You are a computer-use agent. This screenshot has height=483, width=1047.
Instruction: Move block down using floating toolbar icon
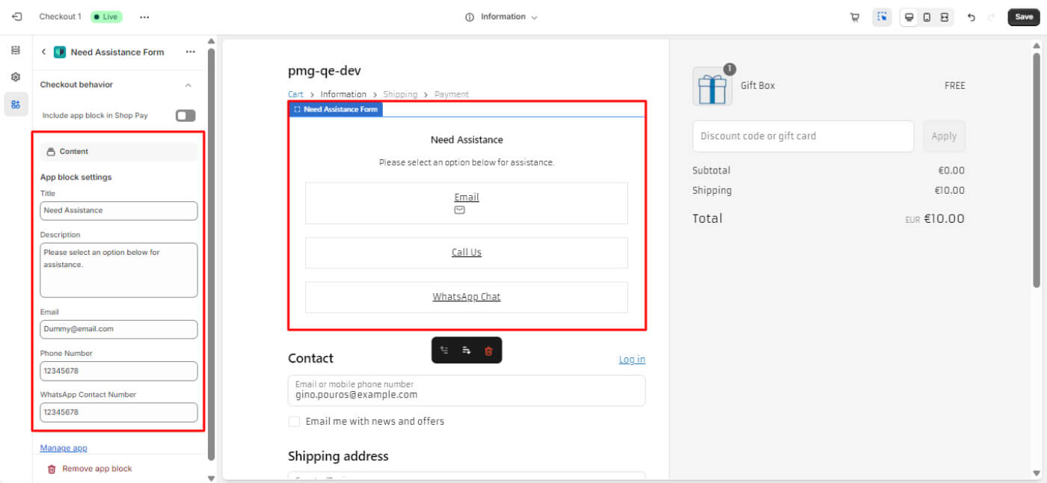tap(466, 350)
